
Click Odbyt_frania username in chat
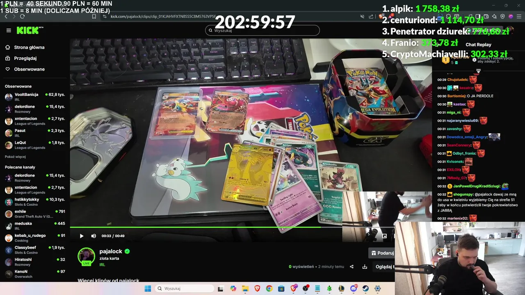pos(464,153)
